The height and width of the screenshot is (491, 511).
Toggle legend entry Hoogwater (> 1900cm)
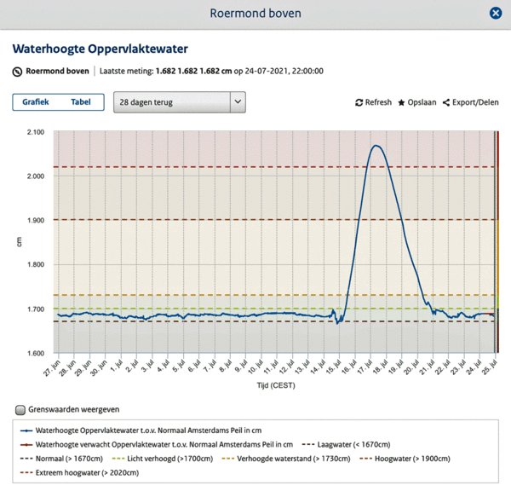click(405, 459)
